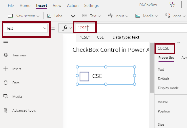The height and width of the screenshot is (128, 187).
Task: Click the top-middle resize handle of checkbox
Action: click(106, 67)
